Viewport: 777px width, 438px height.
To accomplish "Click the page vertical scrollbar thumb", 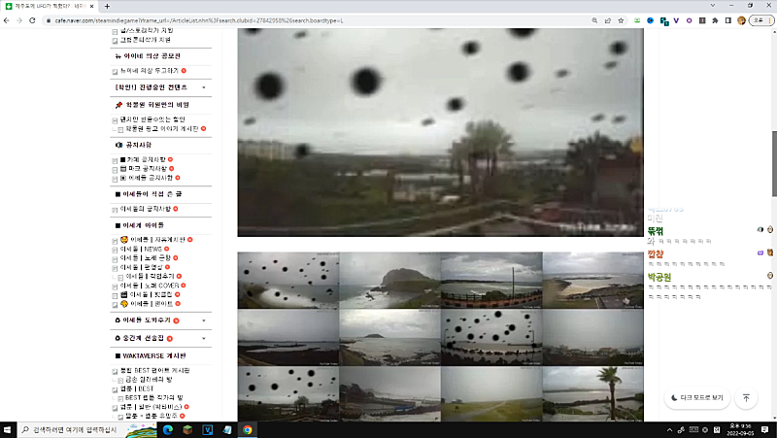I will 774,163.
